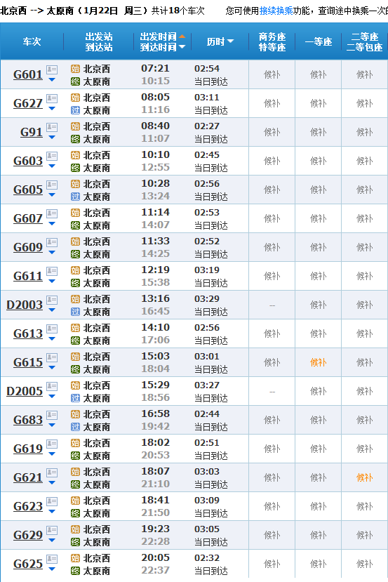Open train D2005 details link

(x=25, y=391)
